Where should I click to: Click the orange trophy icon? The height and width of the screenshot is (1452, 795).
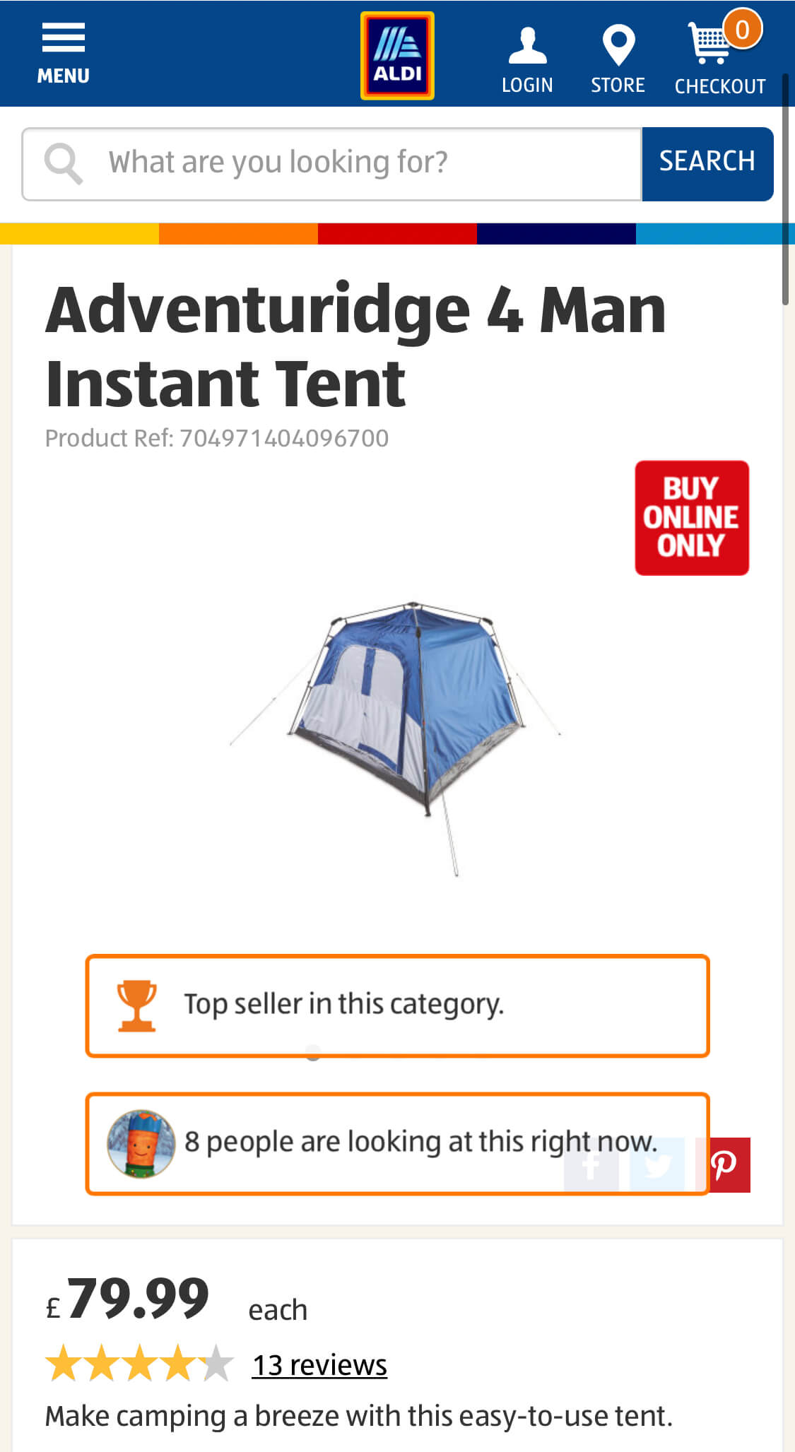[x=136, y=1005]
